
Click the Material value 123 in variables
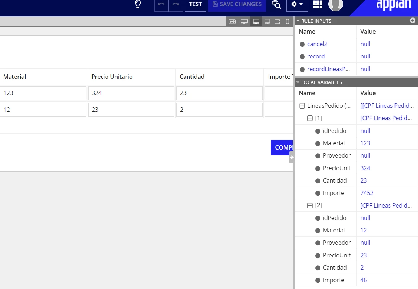click(x=365, y=143)
